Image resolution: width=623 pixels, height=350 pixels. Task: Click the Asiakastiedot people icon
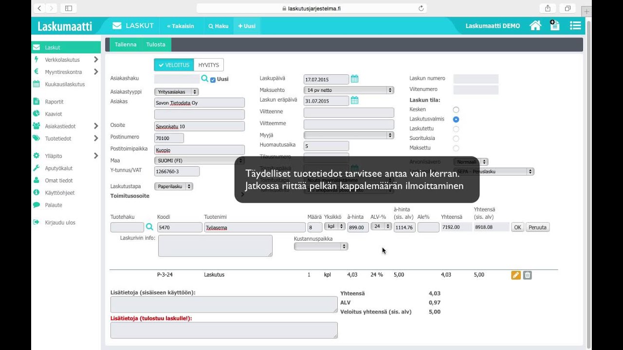pyautogui.click(x=36, y=126)
